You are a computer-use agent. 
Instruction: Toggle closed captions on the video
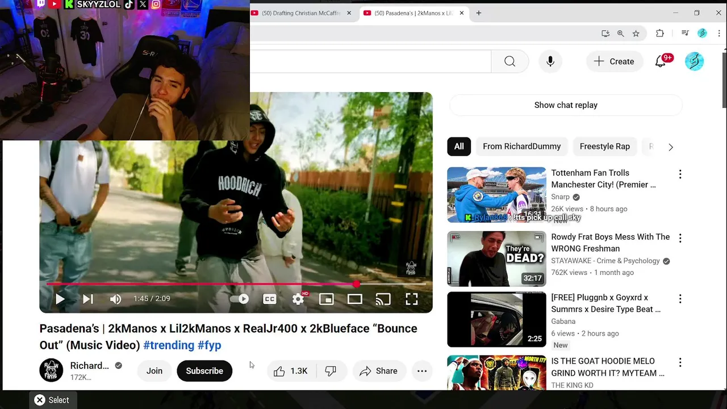click(x=270, y=299)
